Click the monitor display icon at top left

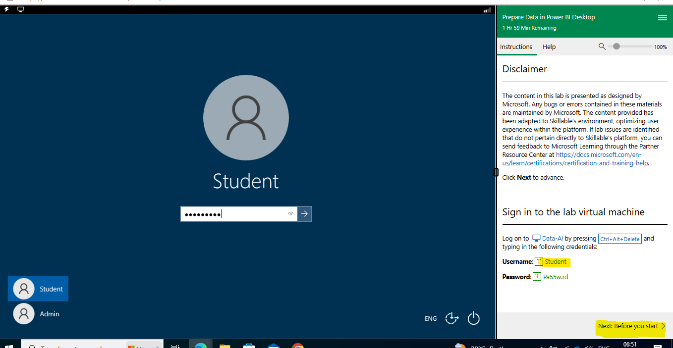[20, 9]
